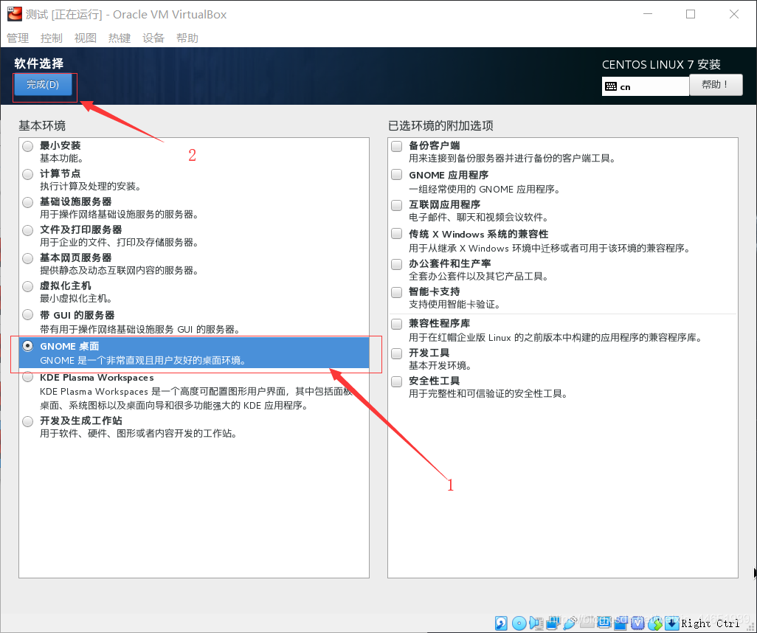Click the 软件选择 page heading
This screenshot has width=757, height=633.
[38, 63]
